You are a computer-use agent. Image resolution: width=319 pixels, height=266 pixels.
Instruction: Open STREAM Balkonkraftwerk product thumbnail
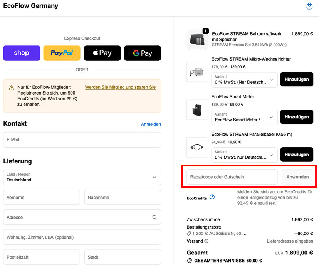(197, 40)
